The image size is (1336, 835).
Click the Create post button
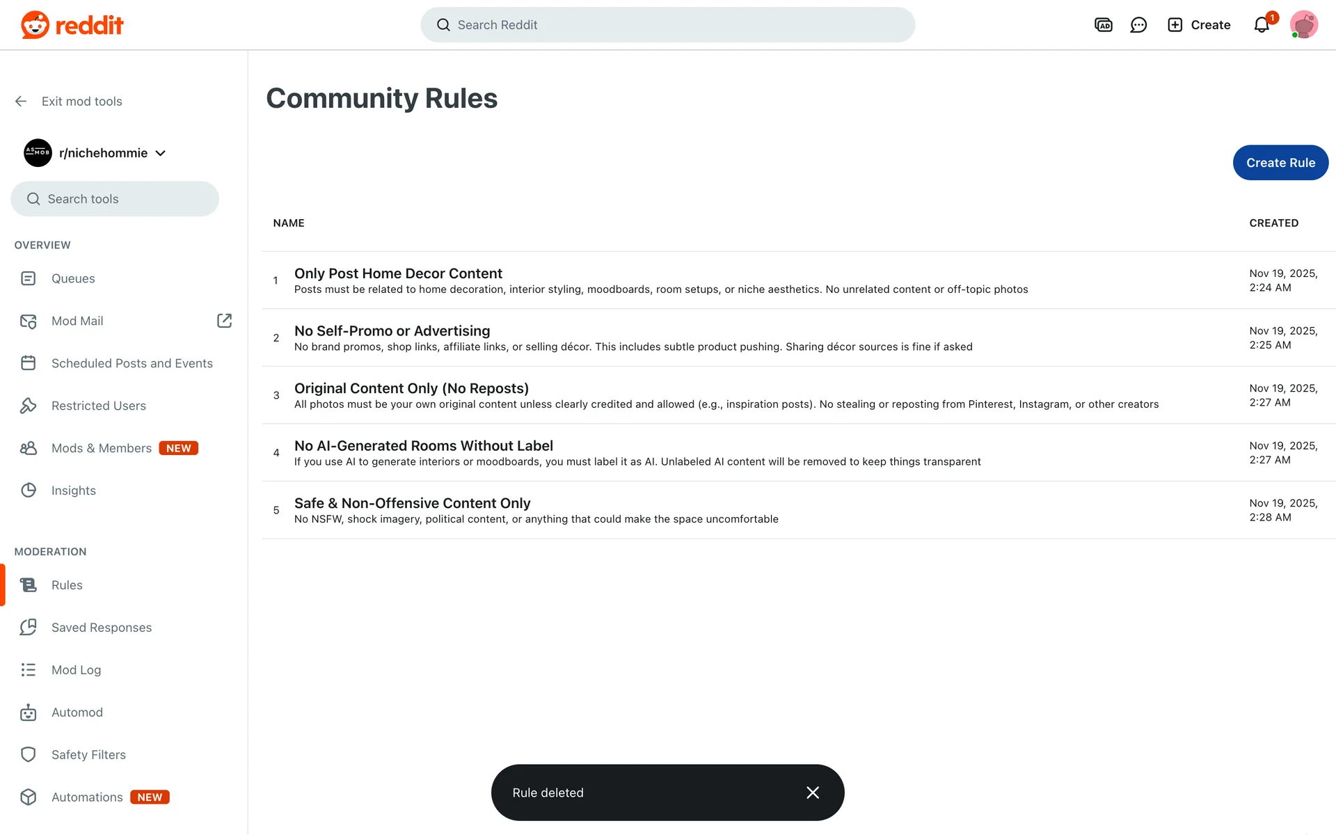1199,25
